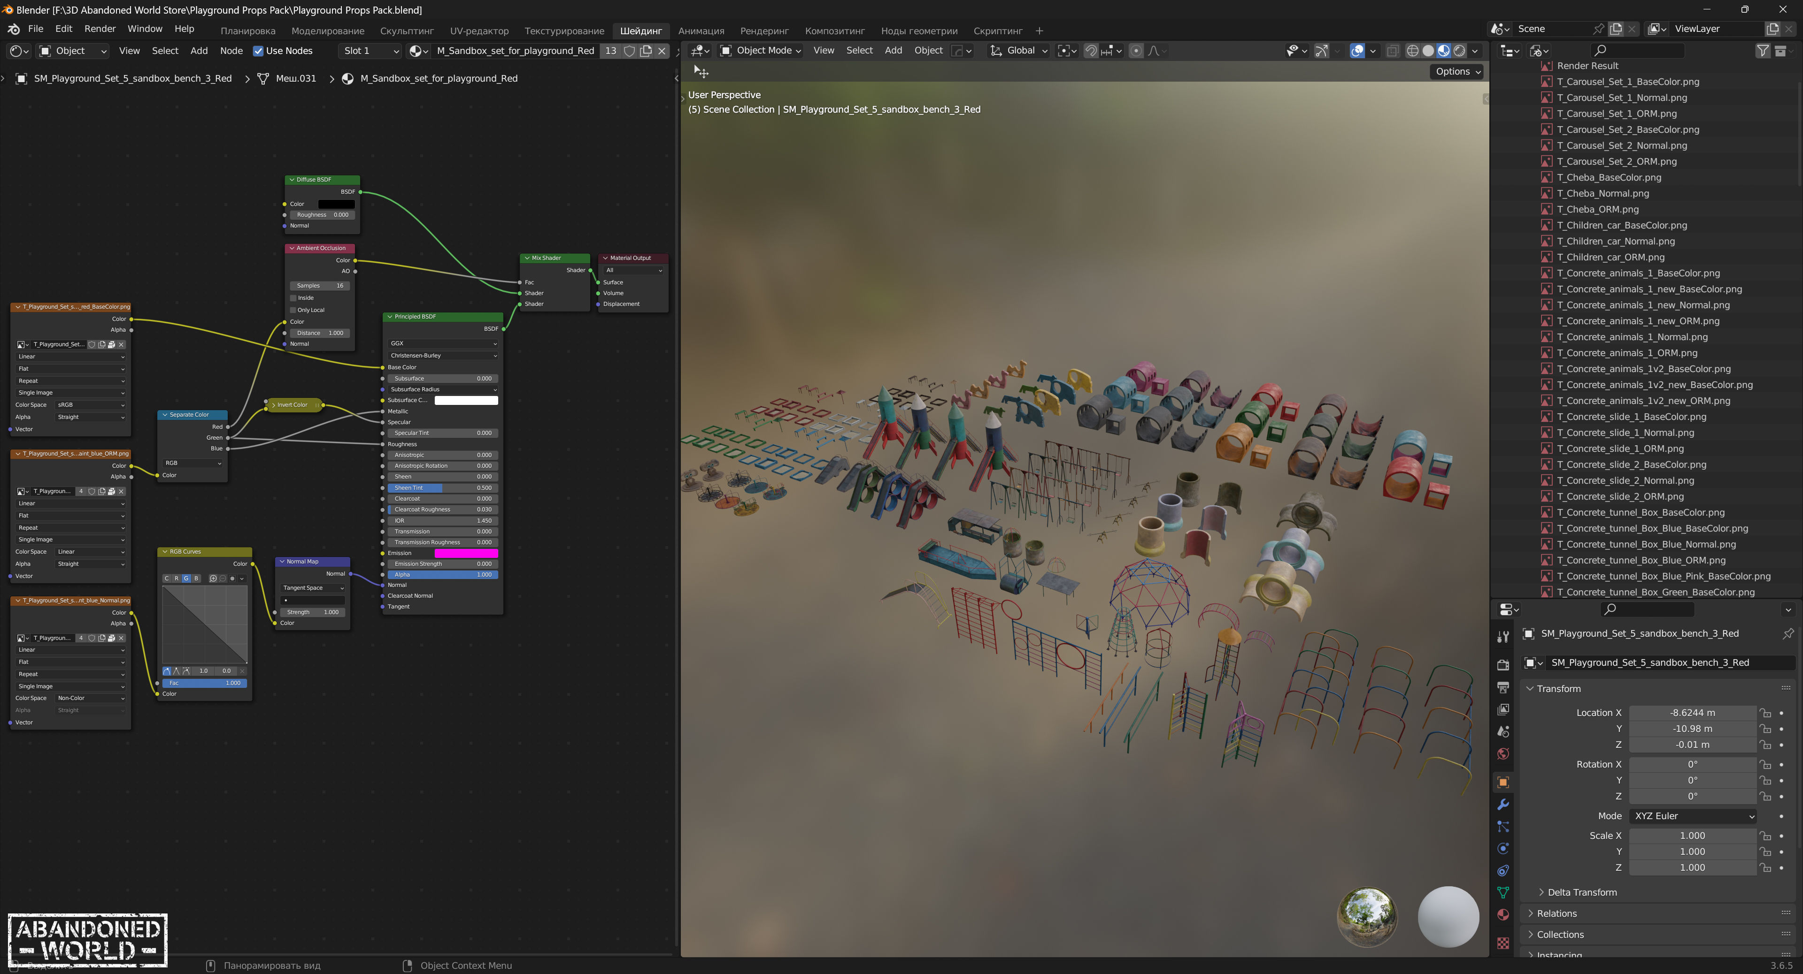Viewport: 1803px width, 974px height.
Task: Toggle the Use Nodes checkbox
Action: 258,50
